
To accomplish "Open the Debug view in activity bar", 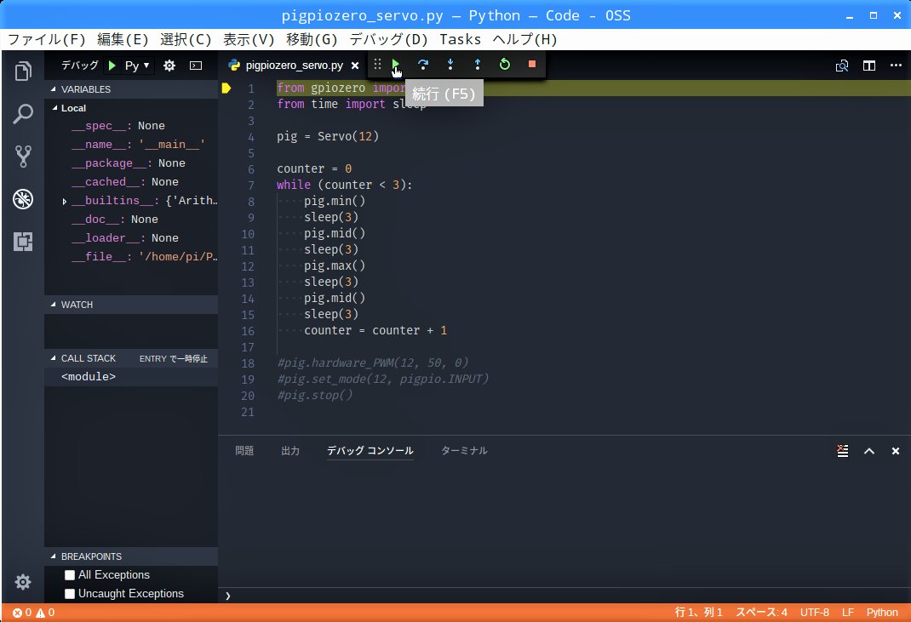I will [23, 199].
